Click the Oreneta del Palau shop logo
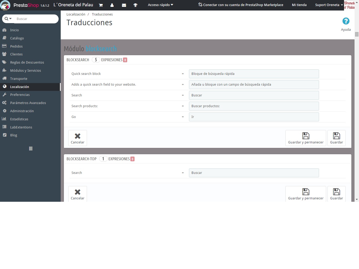 [x=349, y=5]
